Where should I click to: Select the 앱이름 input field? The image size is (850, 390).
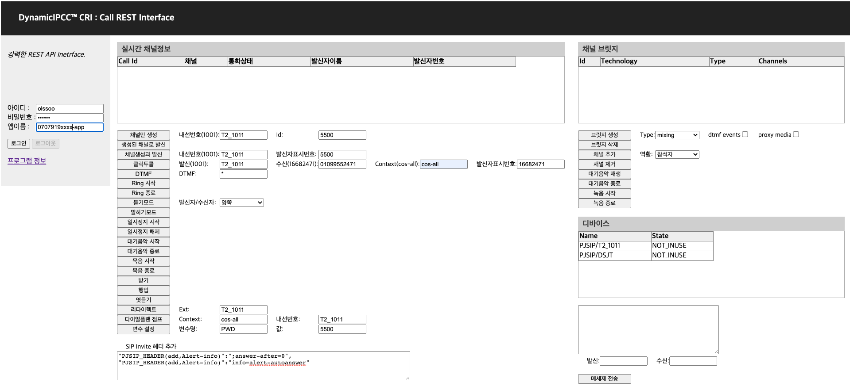click(70, 127)
